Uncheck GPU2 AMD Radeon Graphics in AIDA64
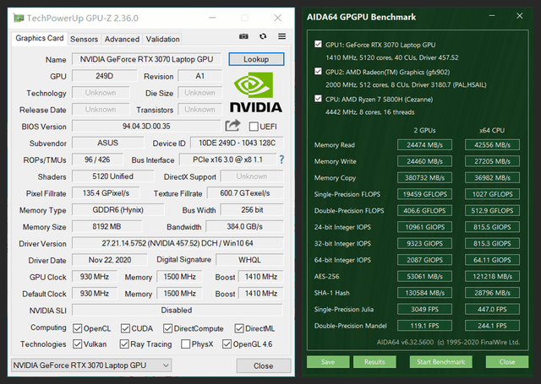 318,71
